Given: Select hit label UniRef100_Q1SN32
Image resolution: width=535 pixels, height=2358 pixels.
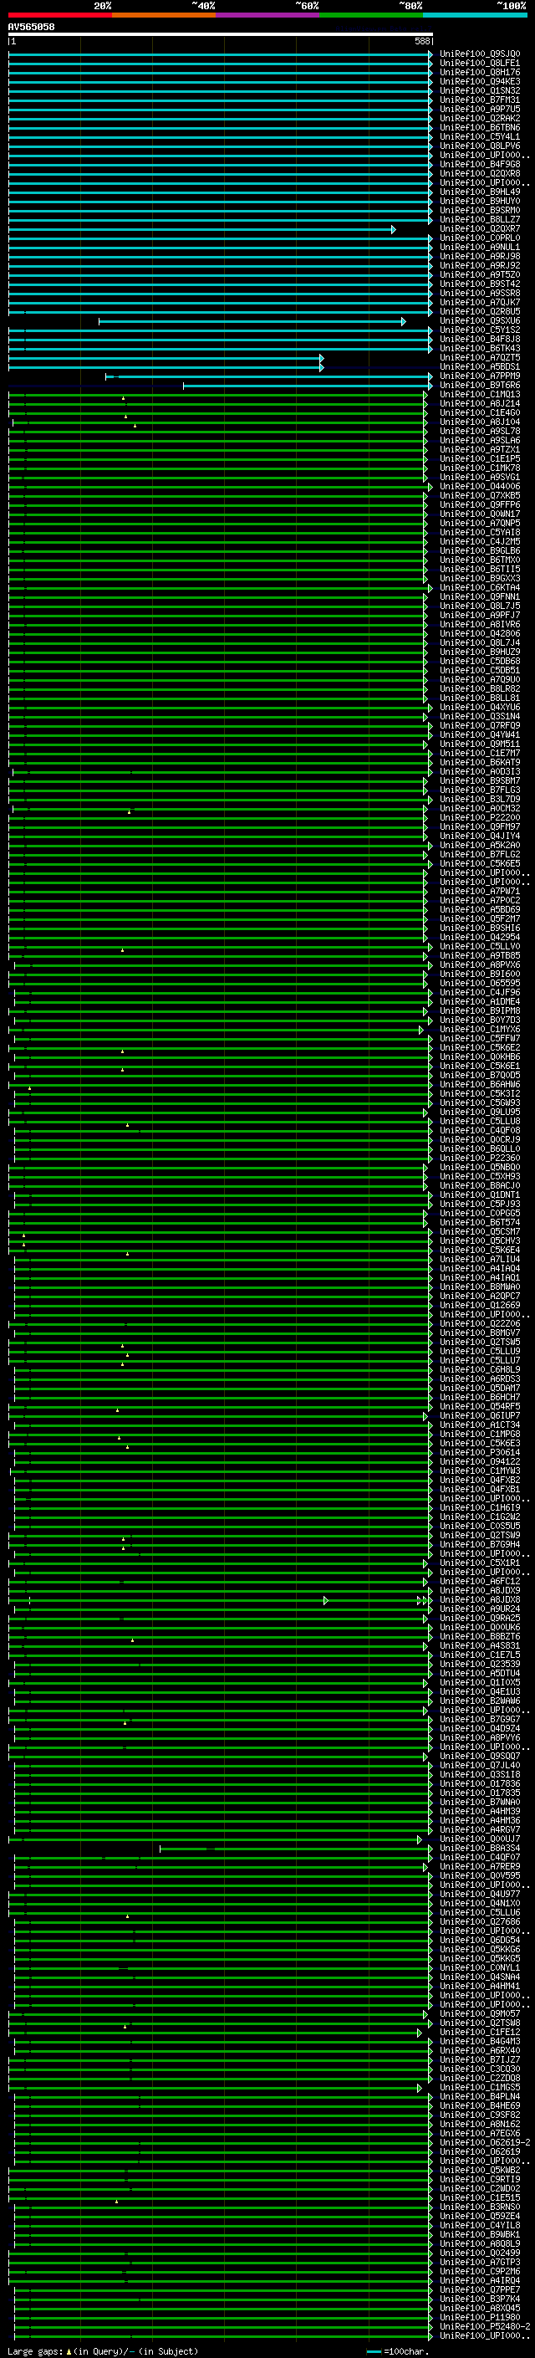Looking at the screenshot, I should 479,90.
